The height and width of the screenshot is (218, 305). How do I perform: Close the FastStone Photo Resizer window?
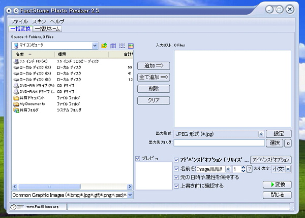pyautogui.click(x=290, y=9)
